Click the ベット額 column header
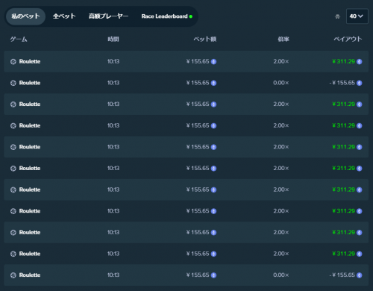The height and width of the screenshot is (291, 373). point(205,39)
